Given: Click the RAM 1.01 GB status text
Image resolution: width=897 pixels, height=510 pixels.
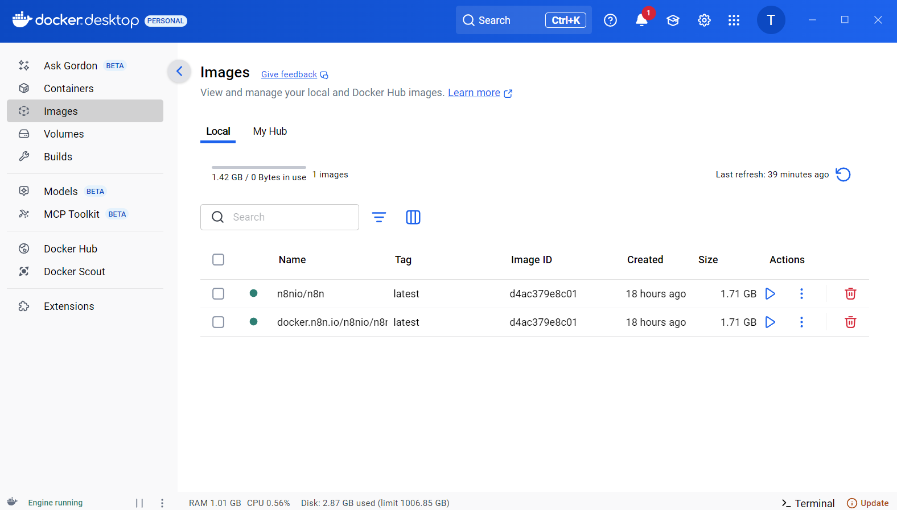Looking at the screenshot, I should tap(215, 503).
